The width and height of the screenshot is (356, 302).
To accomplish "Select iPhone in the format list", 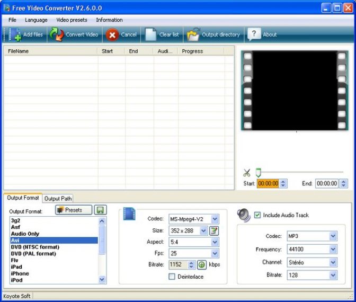I will coord(54,273).
